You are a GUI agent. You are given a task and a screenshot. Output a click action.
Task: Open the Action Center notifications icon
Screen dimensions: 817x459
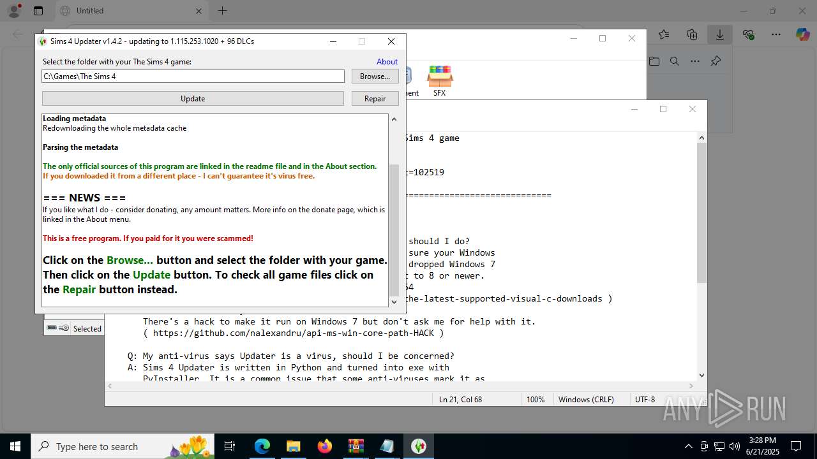pos(796,446)
